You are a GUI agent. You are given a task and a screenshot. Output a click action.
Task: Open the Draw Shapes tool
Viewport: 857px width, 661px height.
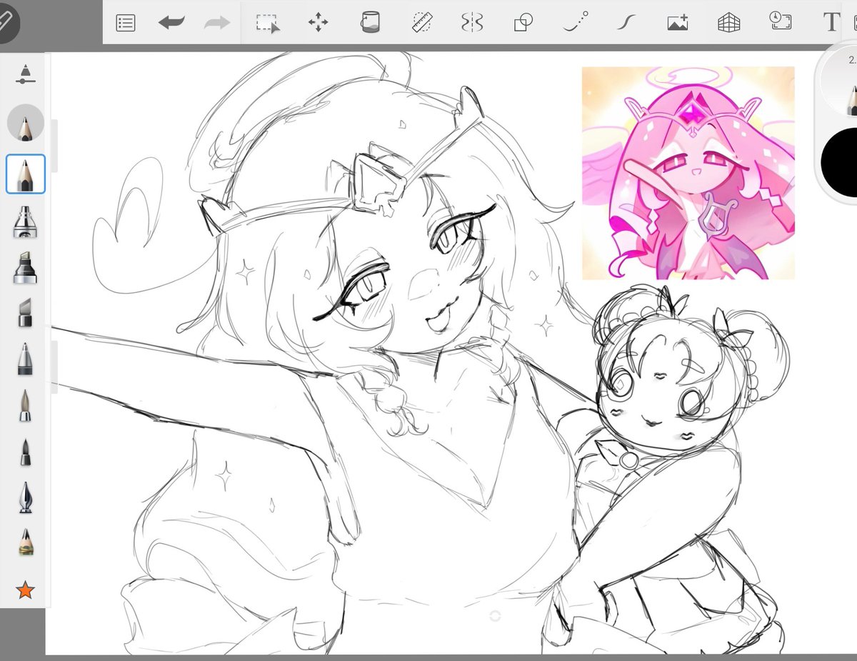pos(523,23)
